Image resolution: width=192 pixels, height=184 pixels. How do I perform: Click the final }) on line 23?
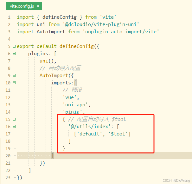pyautogui.click(x=19, y=178)
